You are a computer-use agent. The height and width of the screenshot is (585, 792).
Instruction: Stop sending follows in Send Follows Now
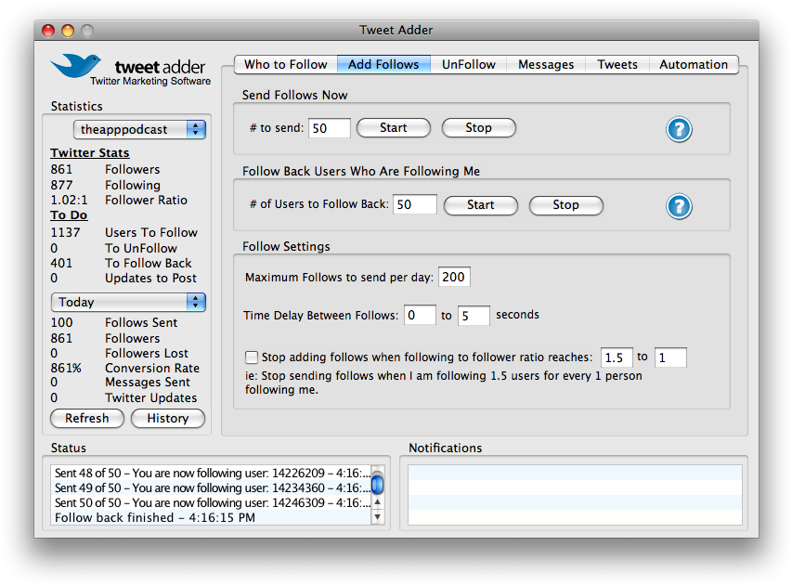479,128
